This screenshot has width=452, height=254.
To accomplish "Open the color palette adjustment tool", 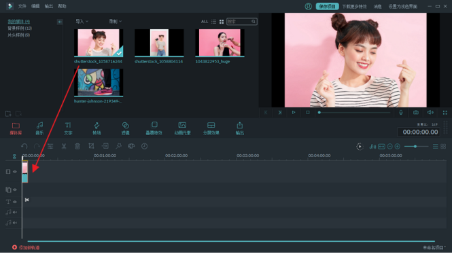I will tap(131, 146).
